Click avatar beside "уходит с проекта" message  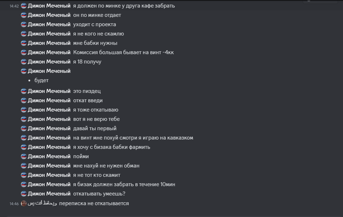[x=24, y=24]
